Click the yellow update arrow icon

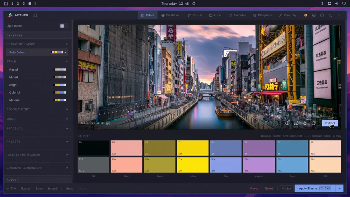coord(306,15)
